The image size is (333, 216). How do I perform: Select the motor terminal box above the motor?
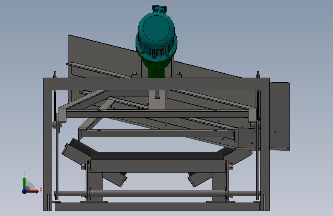coord(159,9)
